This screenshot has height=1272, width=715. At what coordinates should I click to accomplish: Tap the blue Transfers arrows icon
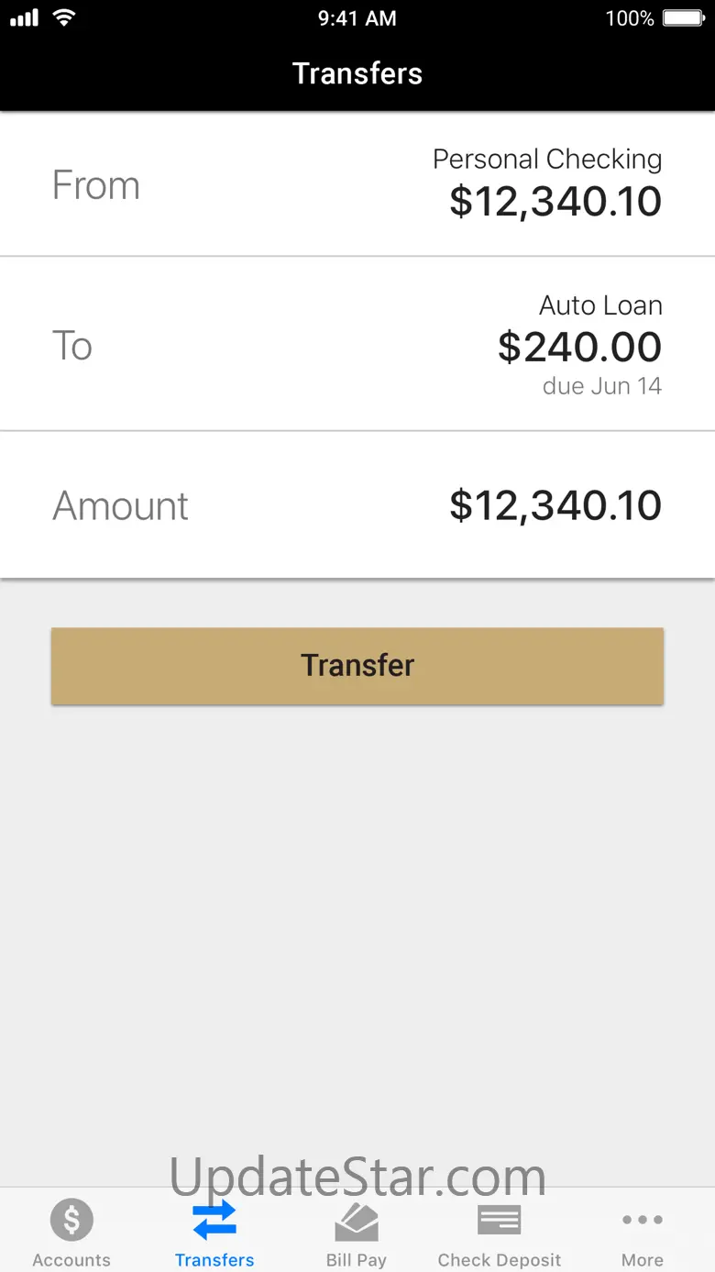214,1221
